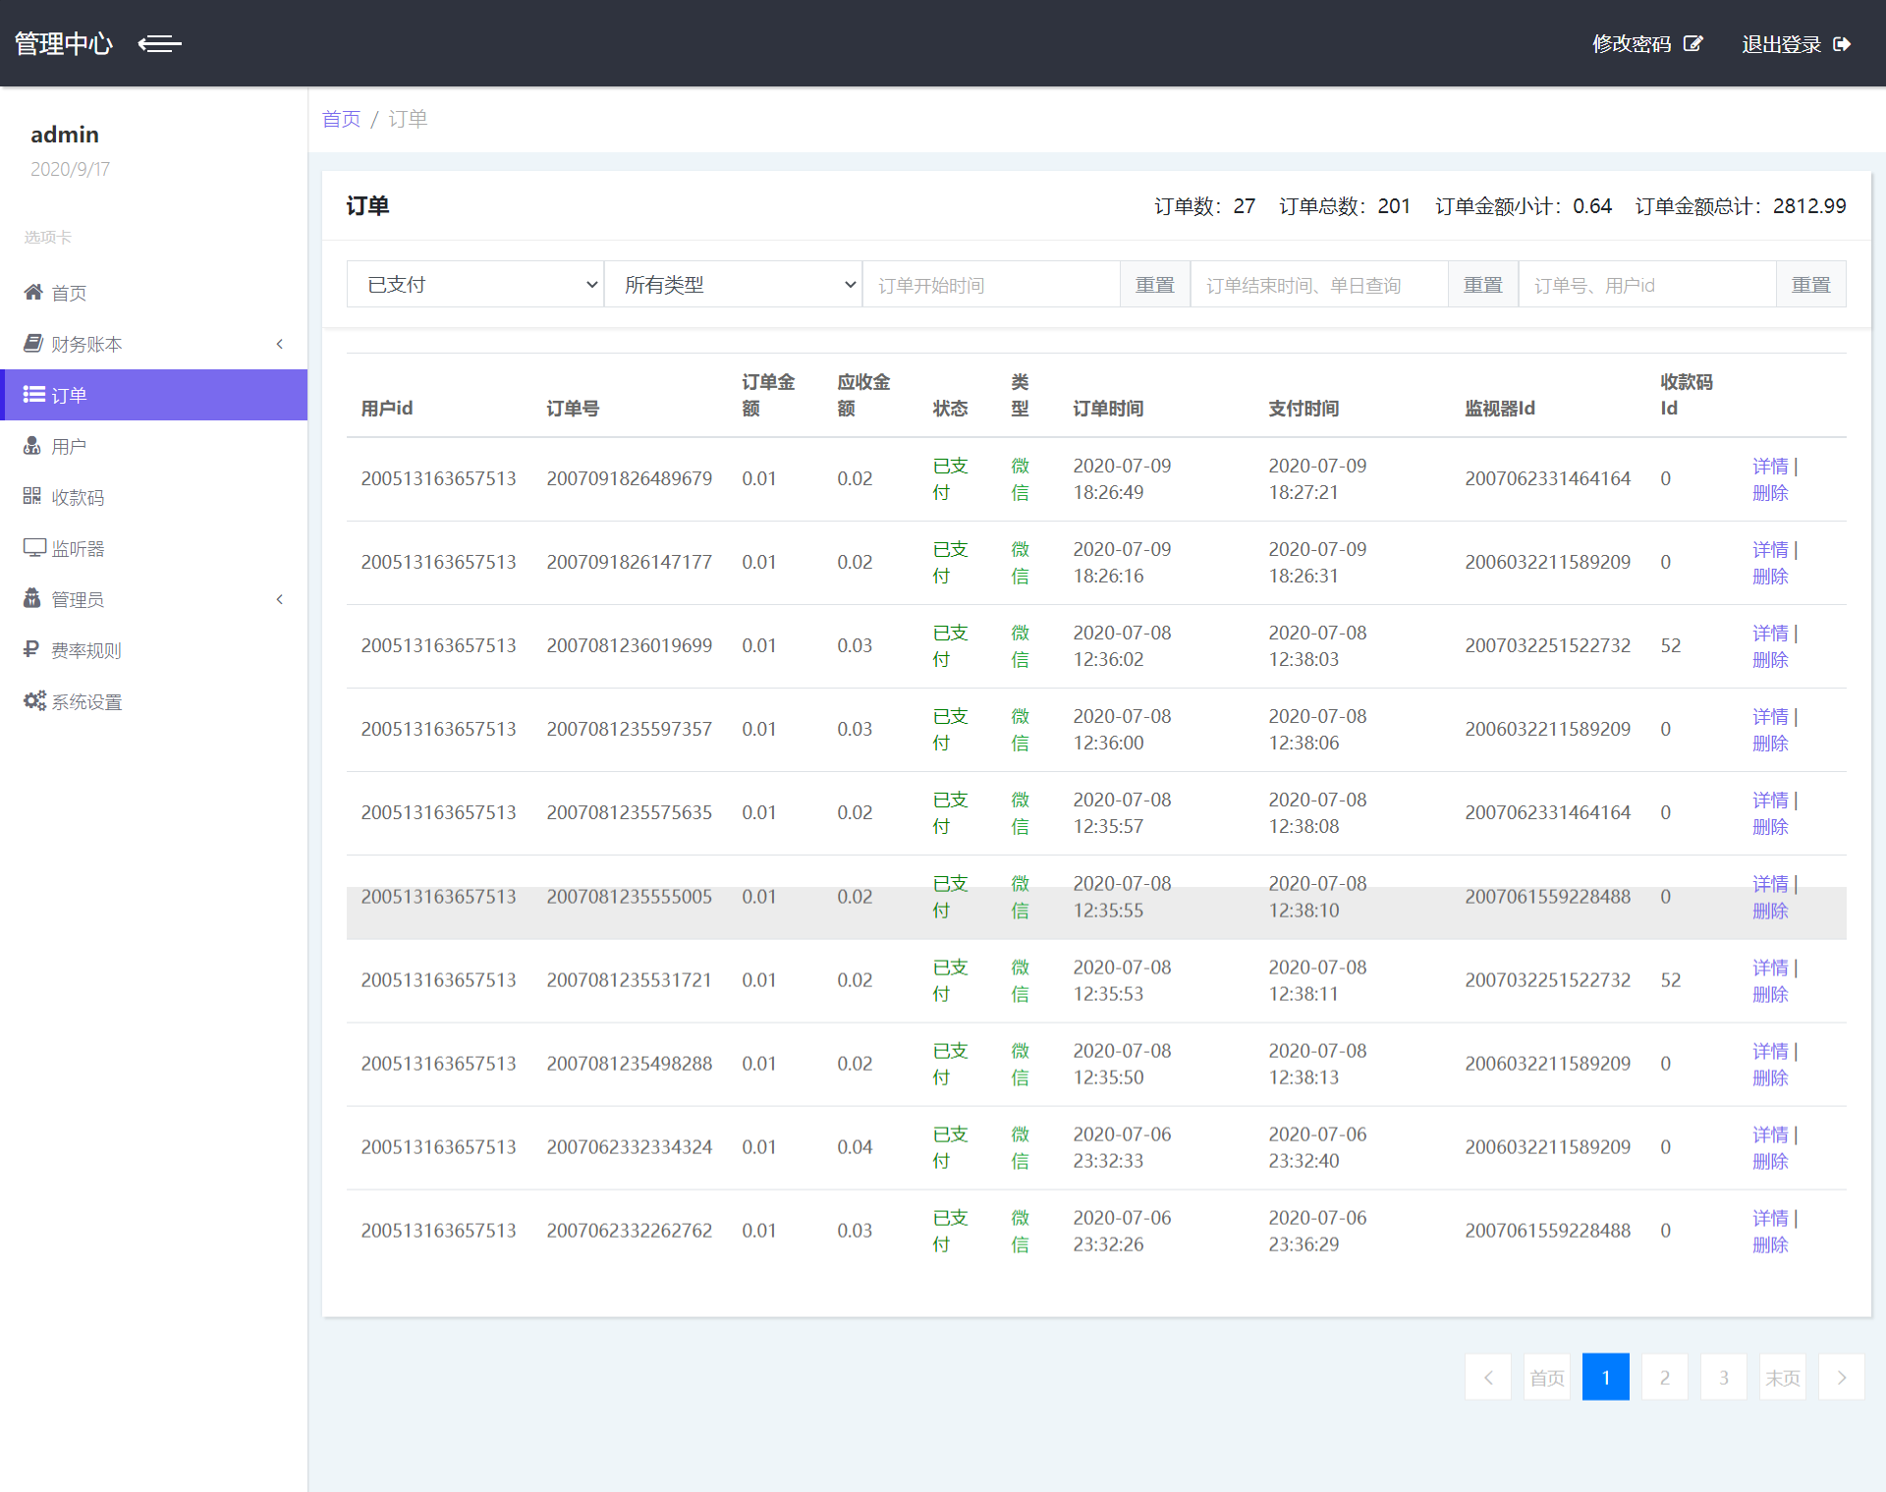Open 详情 for order 2007091826489679
The height and width of the screenshot is (1492, 1886).
point(1770,466)
